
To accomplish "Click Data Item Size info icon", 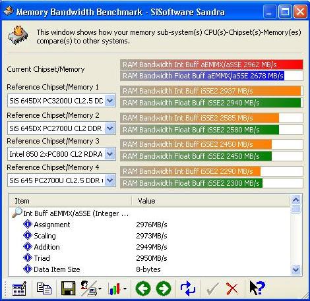I will point(28,269).
